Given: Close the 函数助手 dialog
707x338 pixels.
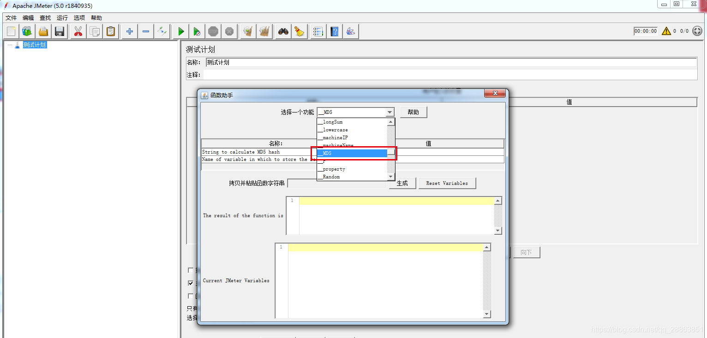Looking at the screenshot, I should tap(495, 94).
